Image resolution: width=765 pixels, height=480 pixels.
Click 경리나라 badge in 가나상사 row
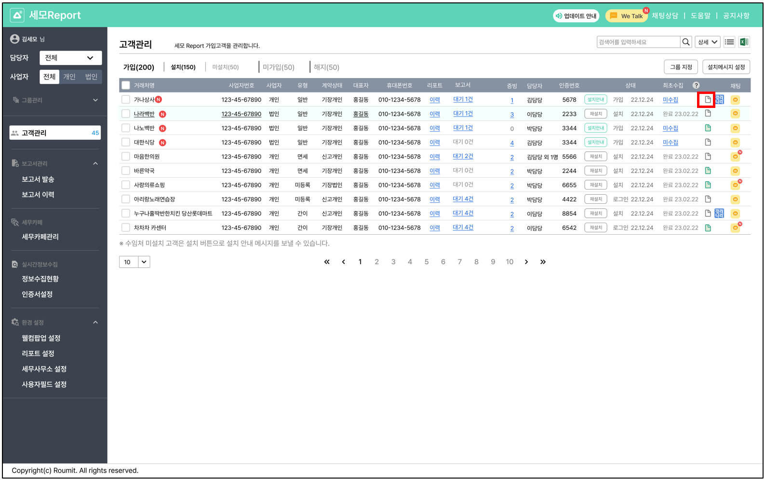[x=719, y=100]
